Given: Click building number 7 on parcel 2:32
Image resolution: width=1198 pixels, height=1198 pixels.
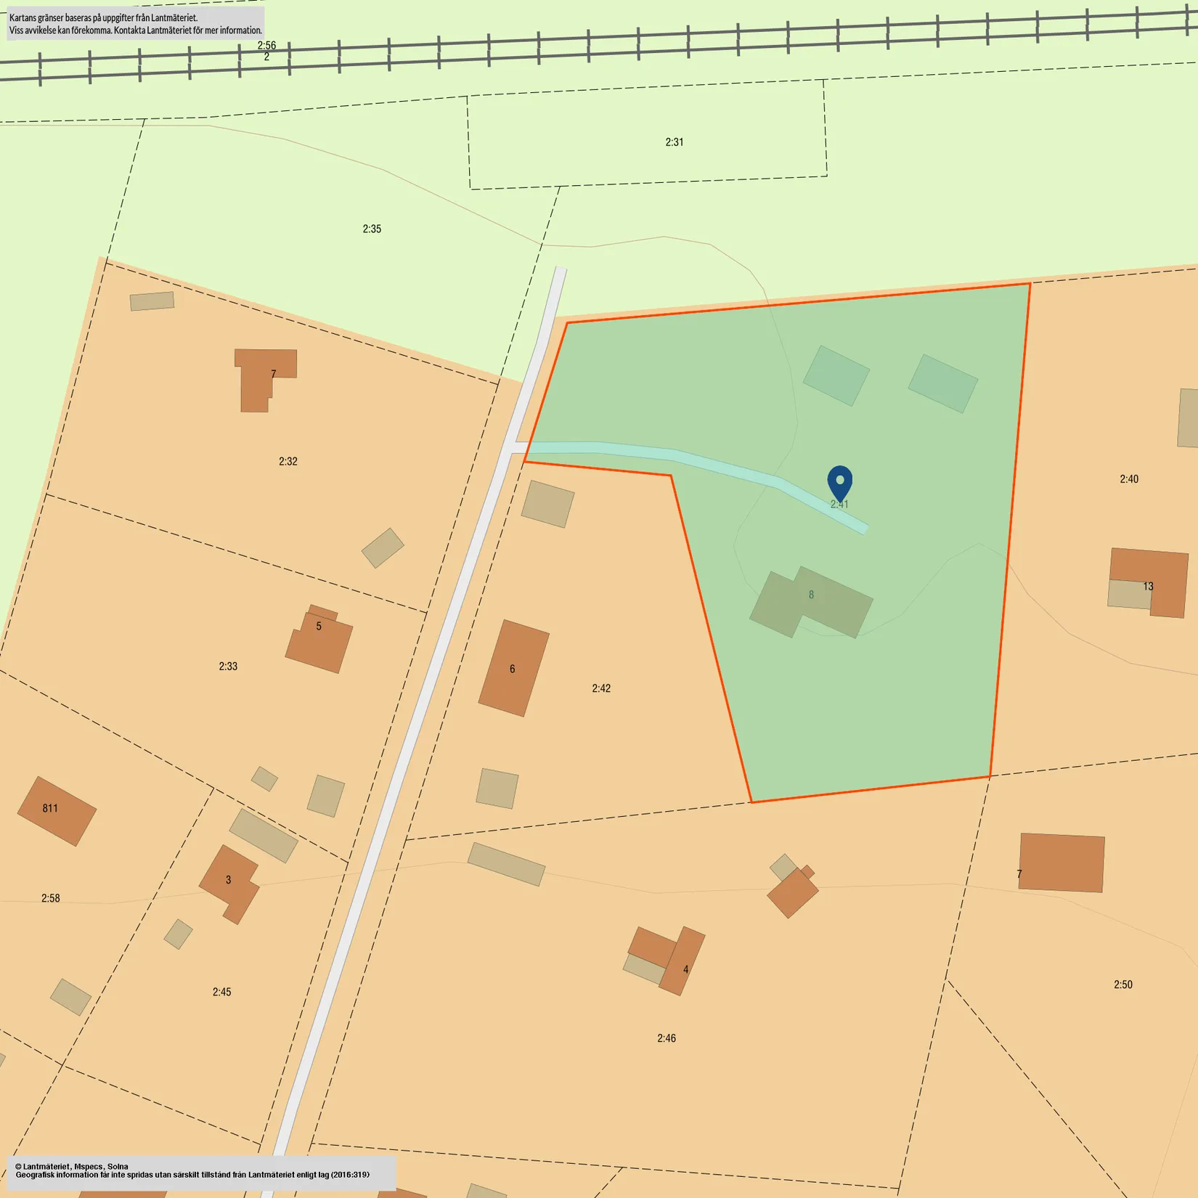Looking at the screenshot, I should (x=274, y=375).
